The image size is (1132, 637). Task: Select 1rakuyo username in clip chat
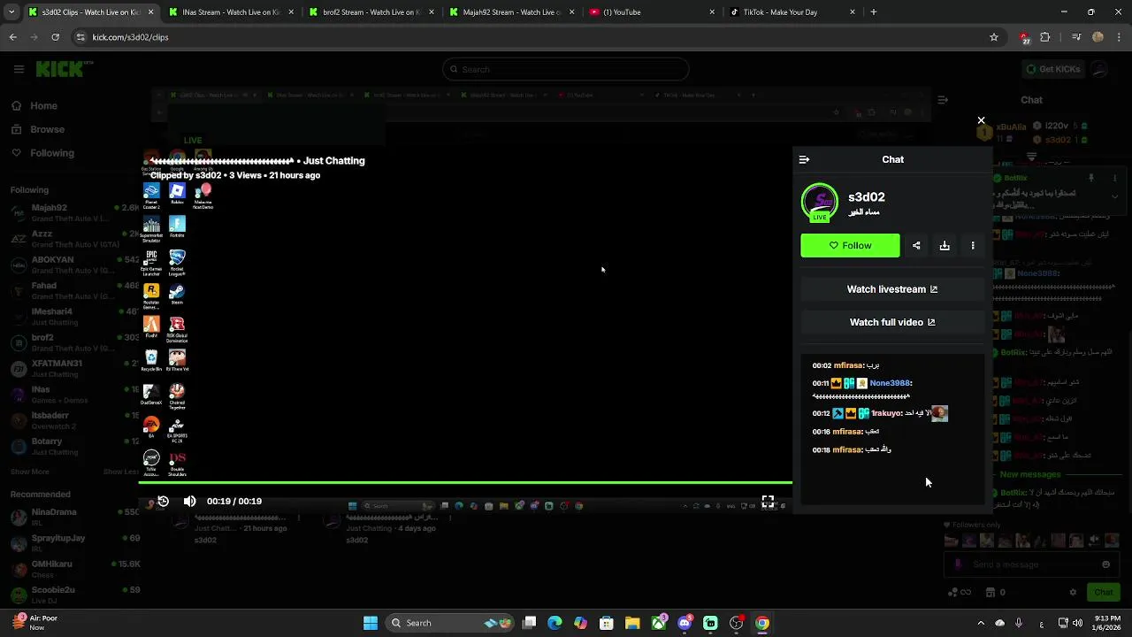coord(886,413)
